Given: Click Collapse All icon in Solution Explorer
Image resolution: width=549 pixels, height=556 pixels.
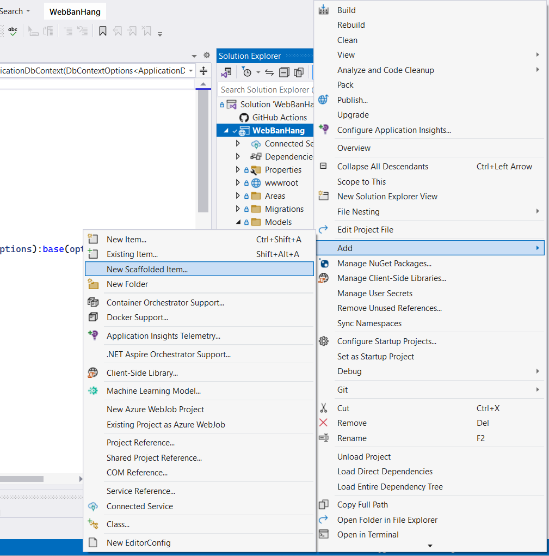Looking at the screenshot, I should [284, 72].
